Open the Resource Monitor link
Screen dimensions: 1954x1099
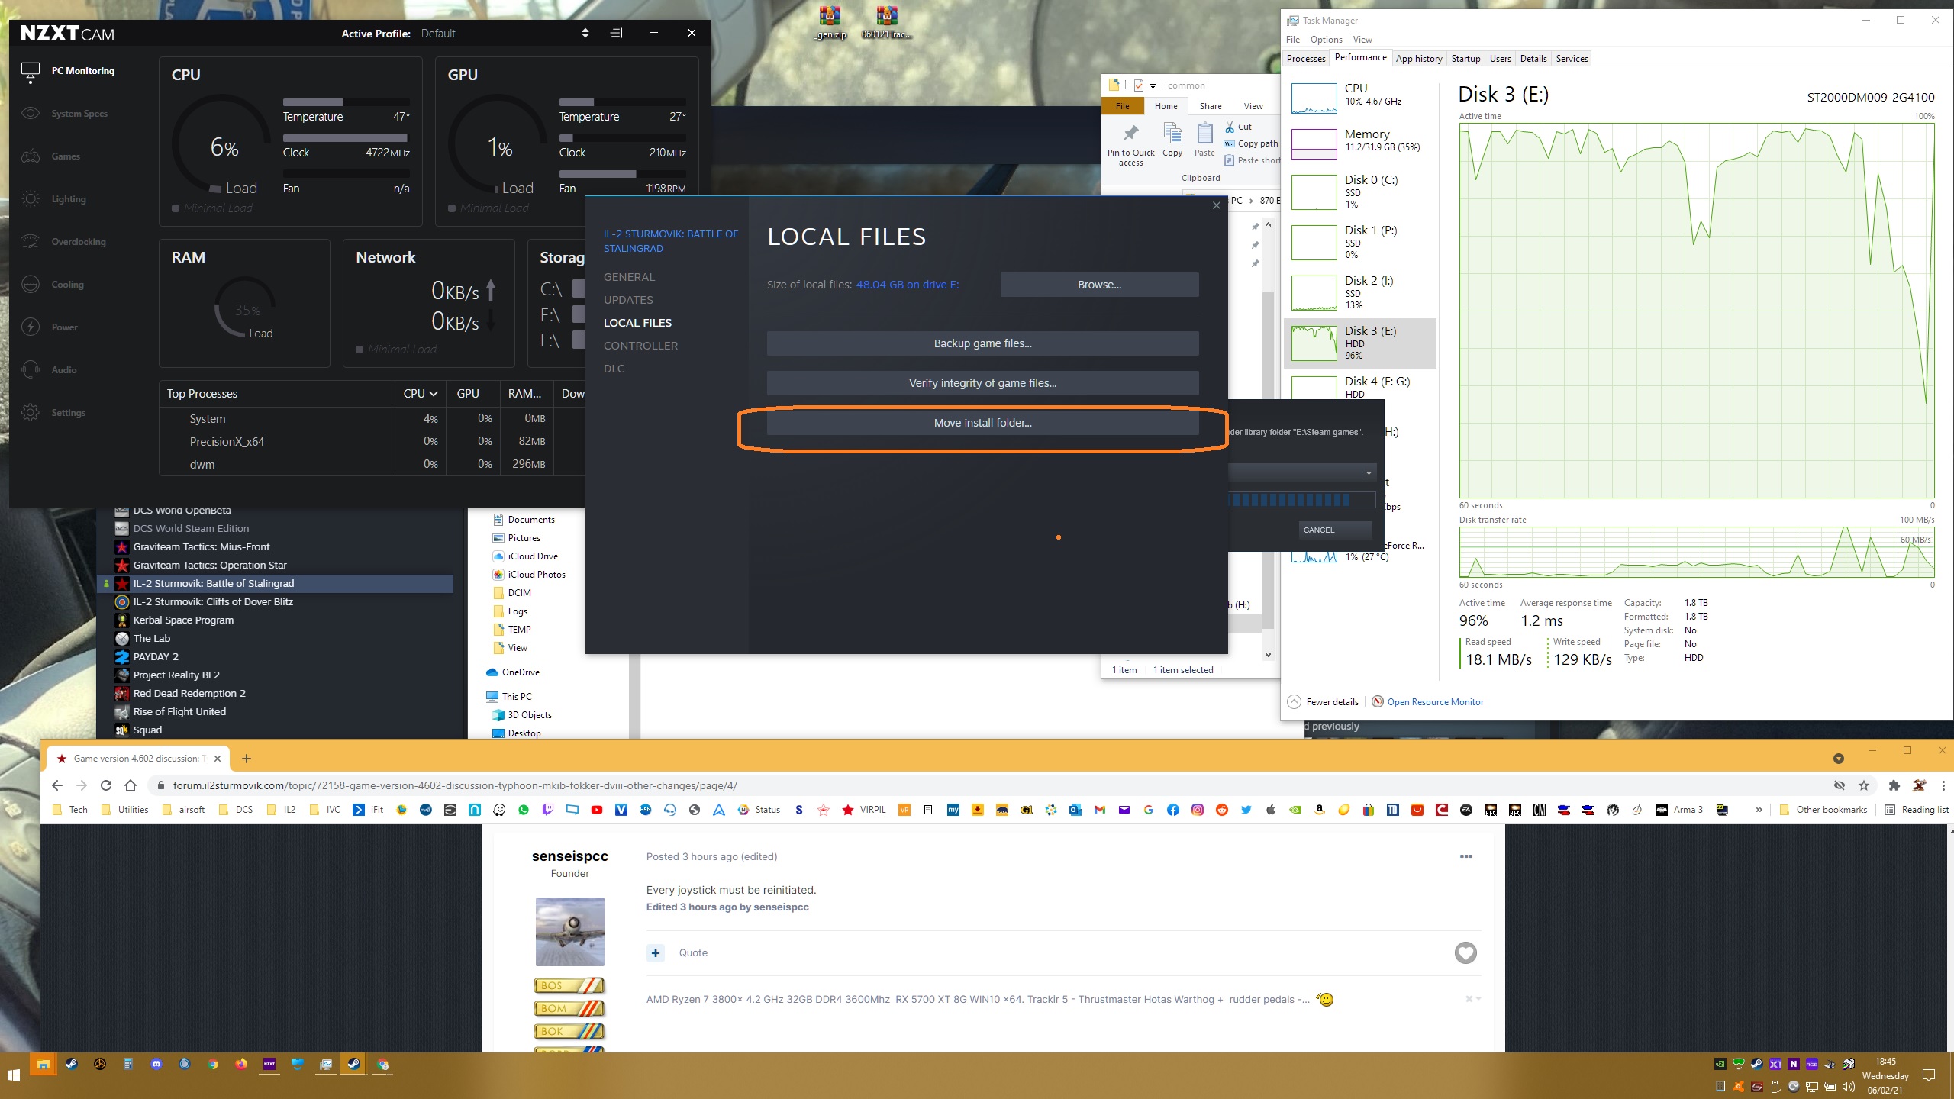(x=1435, y=702)
